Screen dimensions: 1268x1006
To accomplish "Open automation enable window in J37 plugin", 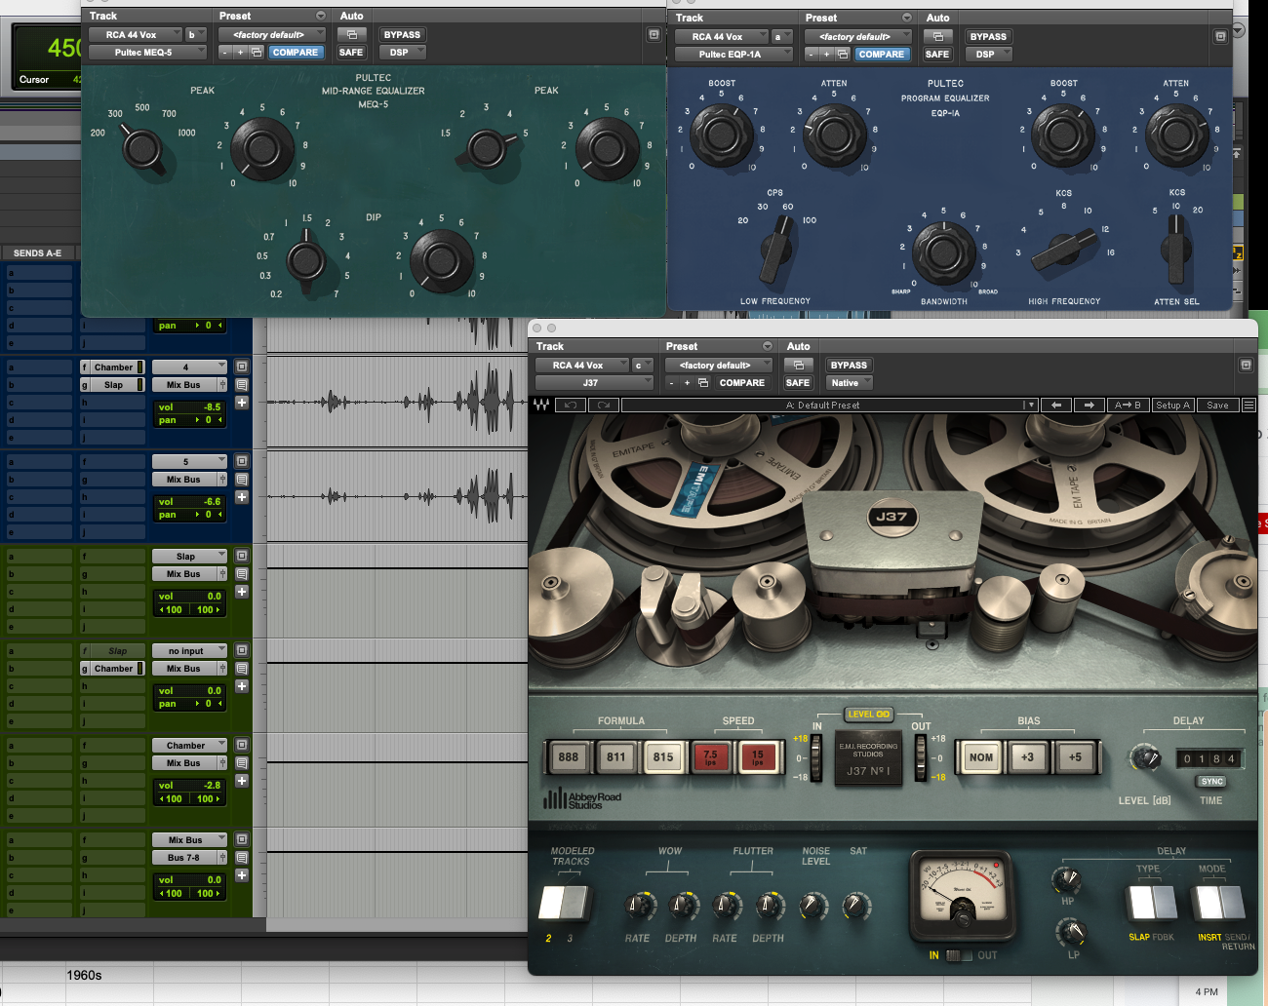I will (798, 366).
